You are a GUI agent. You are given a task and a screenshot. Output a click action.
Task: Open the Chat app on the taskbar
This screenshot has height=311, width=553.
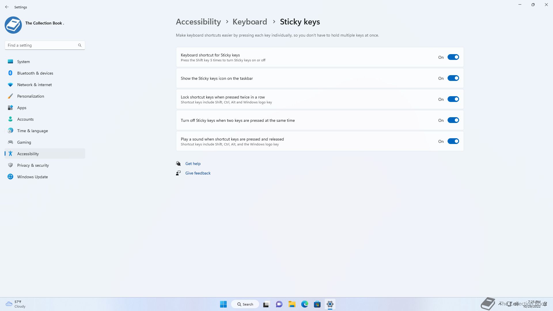point(279,304)
